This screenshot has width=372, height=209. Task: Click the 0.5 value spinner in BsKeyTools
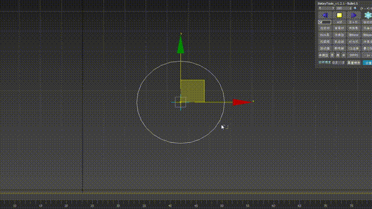[338, 63]
